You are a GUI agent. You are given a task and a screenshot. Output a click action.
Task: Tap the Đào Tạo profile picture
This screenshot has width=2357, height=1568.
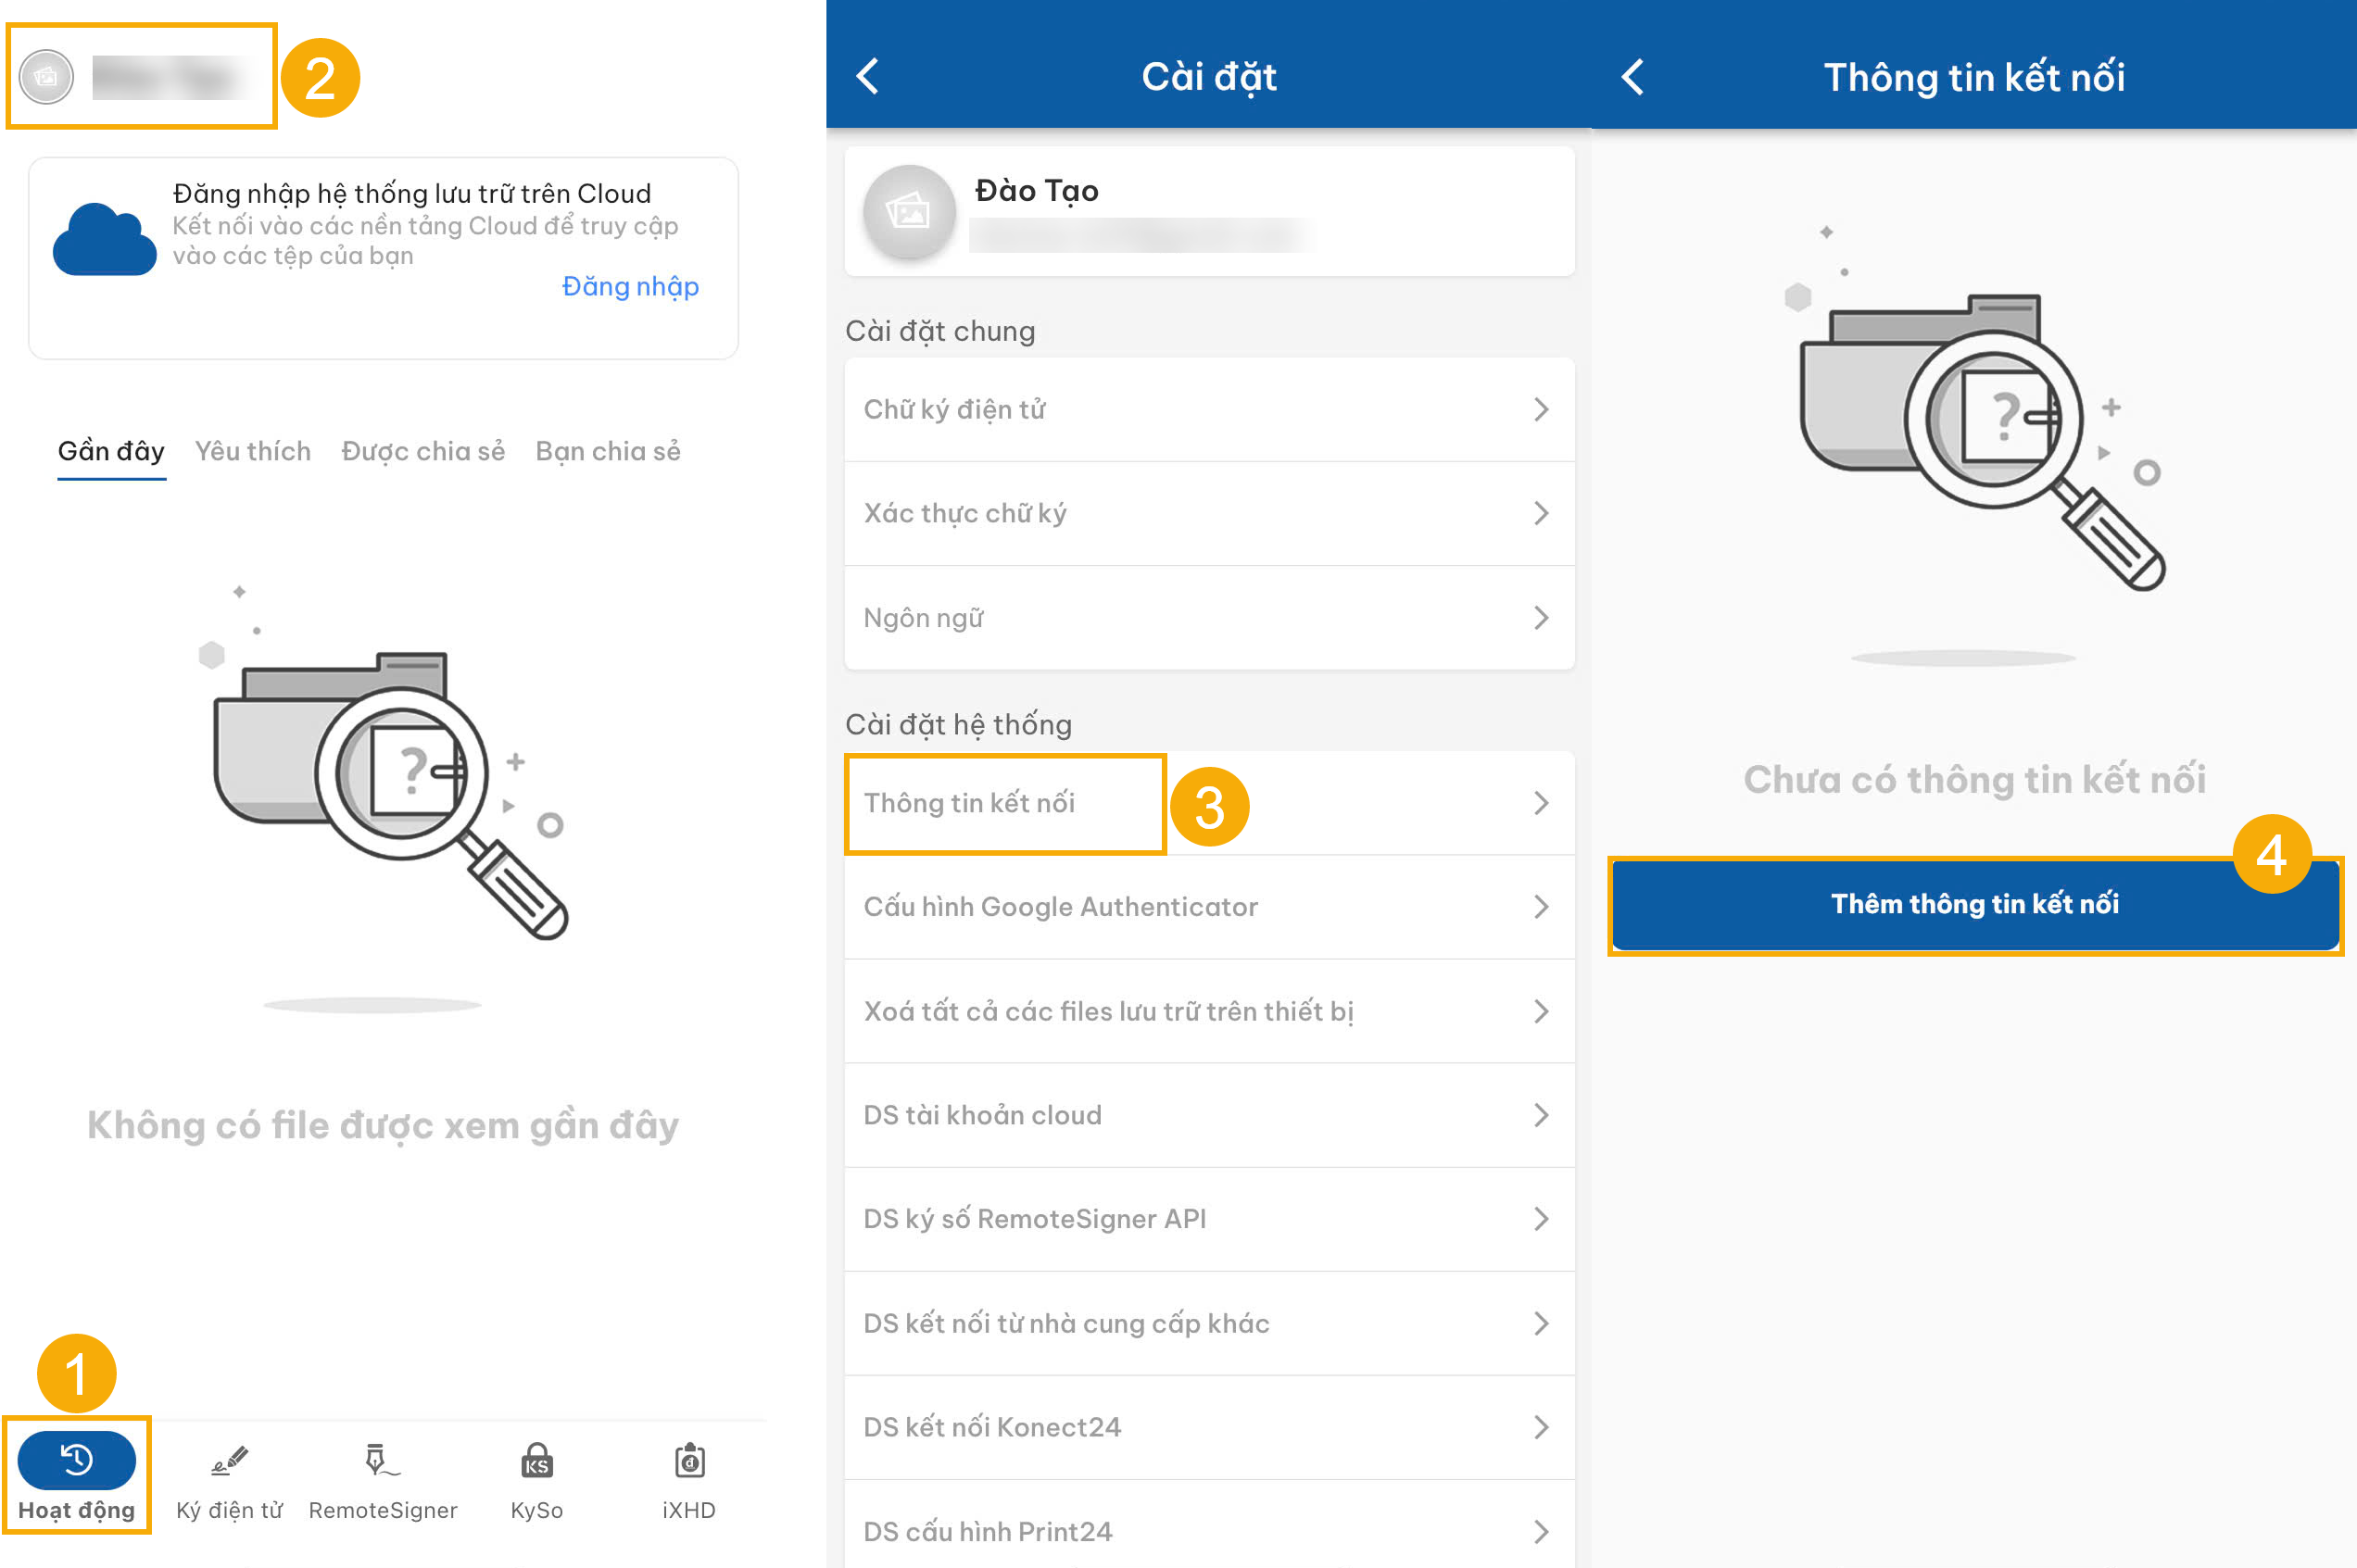click(908, 212)
